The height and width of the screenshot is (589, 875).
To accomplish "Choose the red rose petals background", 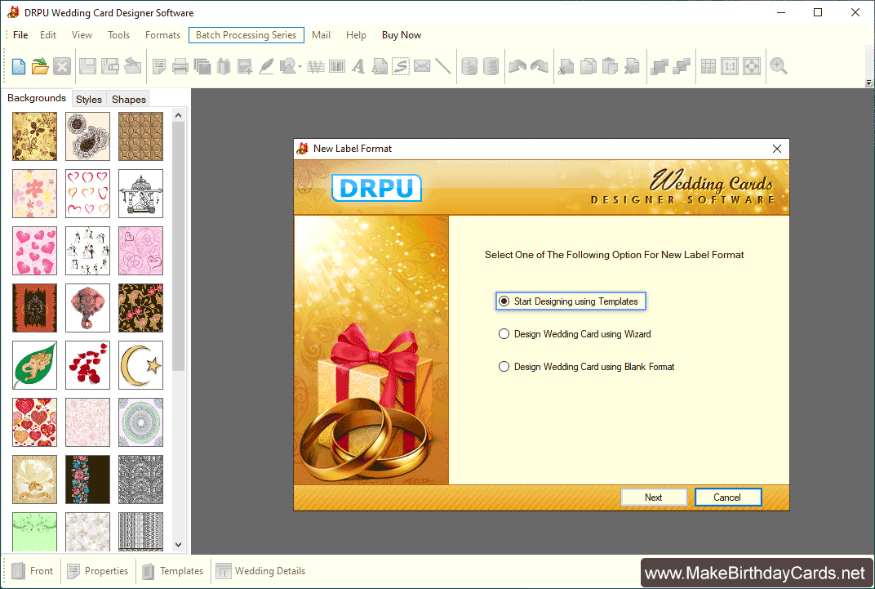I will pyautogui.click(x=87, y=365).
